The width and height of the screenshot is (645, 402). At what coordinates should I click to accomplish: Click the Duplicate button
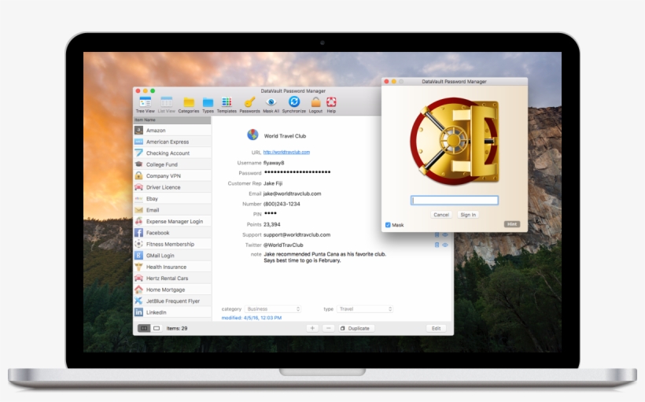[356, 328]
